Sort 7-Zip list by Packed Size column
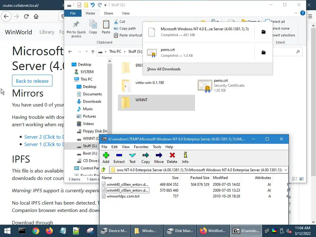The width and height of the screenshot is (316, 237). coord(200,177)
